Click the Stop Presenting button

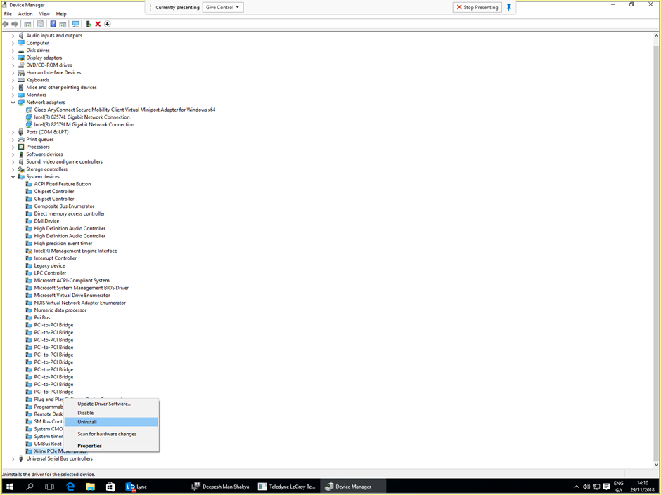point(477,7)
